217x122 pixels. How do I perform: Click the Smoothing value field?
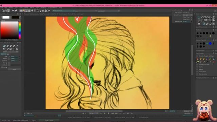[186, 21]
